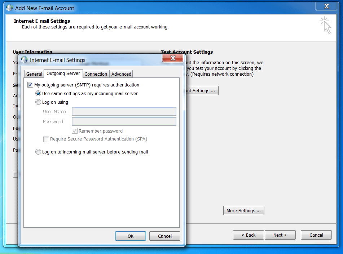Go to the Advanced tab
The width and height of the screenshot is (343, 254).
(121, 74)
